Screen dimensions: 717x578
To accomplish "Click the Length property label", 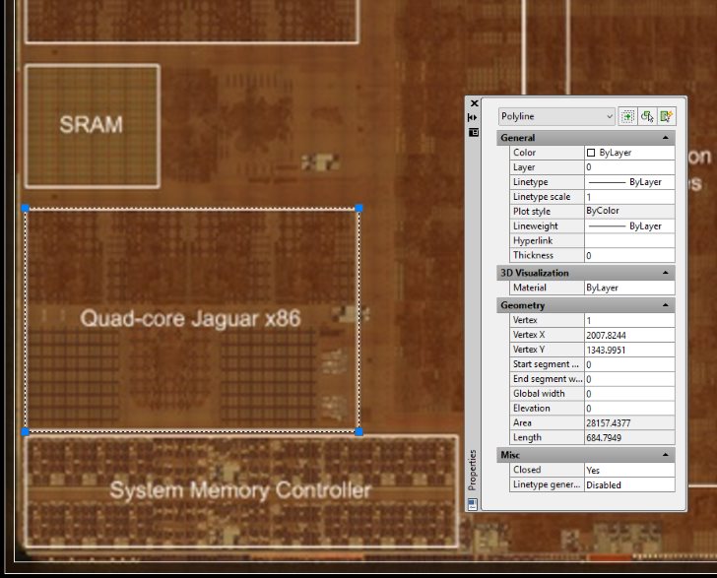I will coord(527,437).
